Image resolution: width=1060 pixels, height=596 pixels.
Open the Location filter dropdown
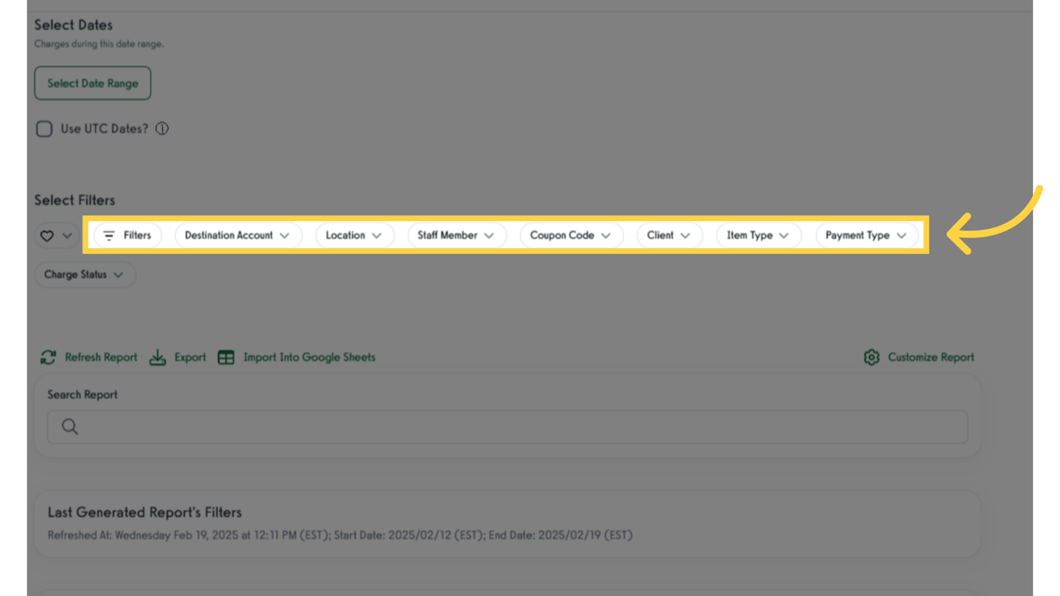(354, 235)
